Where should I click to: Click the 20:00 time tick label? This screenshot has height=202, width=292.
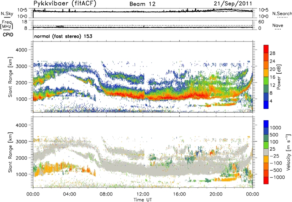point(216,194)
